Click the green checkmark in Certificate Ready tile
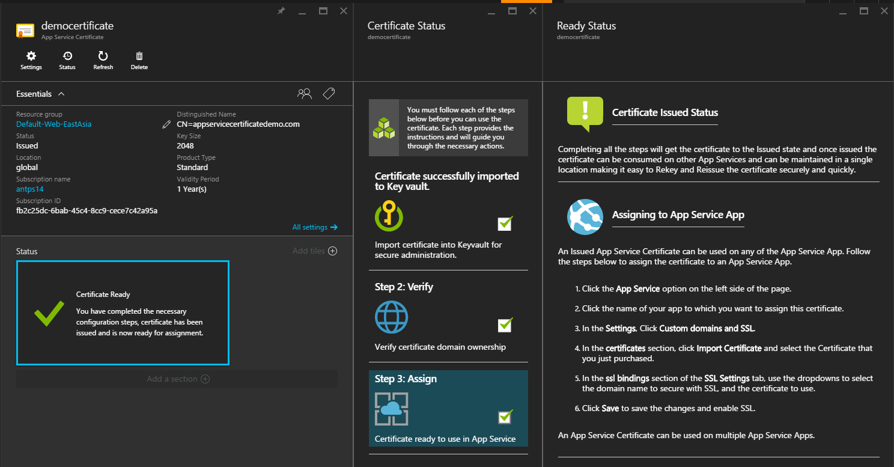Viewport: 894px width, 467px height. click(49, 314)
